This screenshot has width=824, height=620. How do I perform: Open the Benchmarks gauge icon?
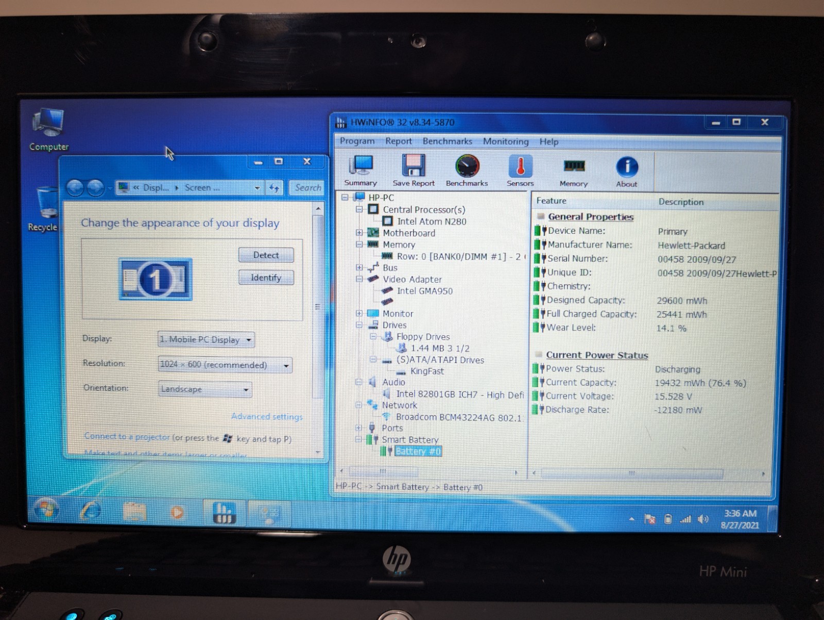(x=467, y=170)
